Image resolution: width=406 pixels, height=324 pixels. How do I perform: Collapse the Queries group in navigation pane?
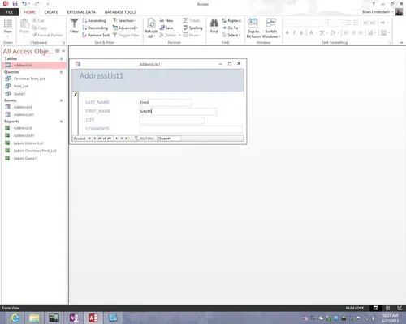61,72
